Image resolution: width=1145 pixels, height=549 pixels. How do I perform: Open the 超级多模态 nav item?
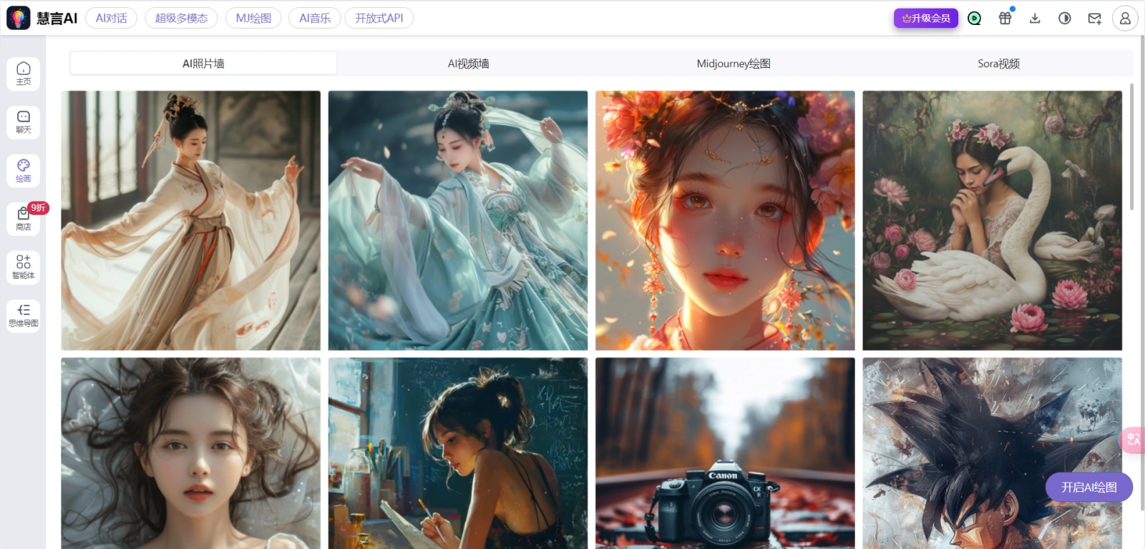(x=182, y=18)
